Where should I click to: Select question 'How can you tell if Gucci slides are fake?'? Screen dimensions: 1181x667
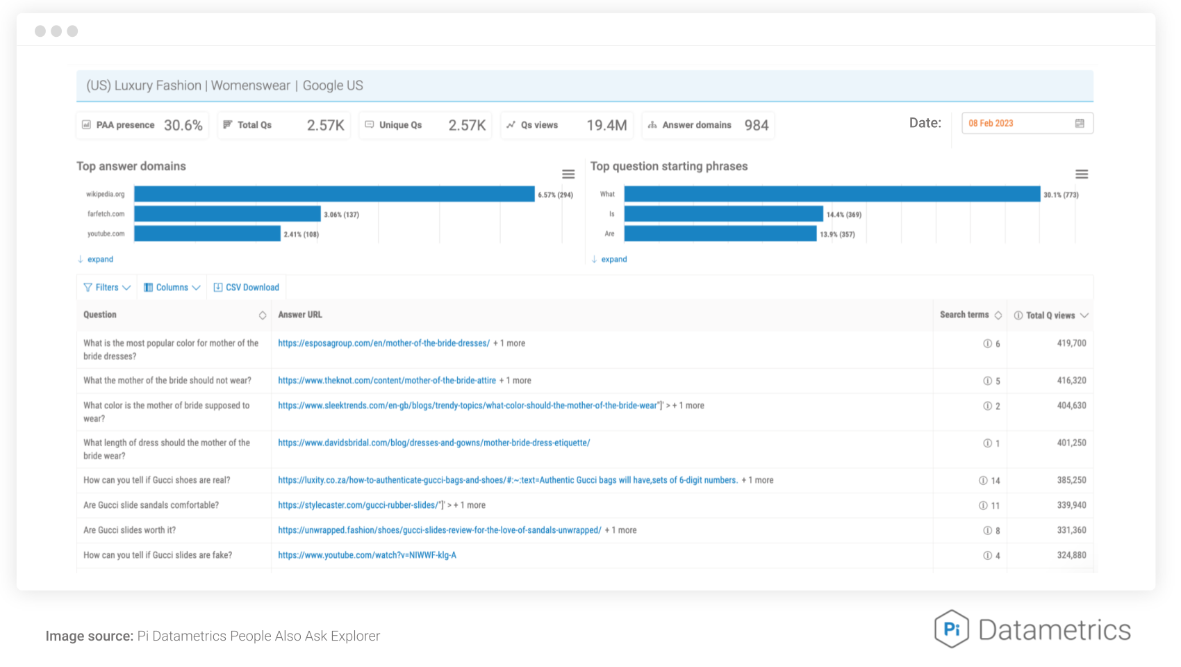[x=158, y=555]
